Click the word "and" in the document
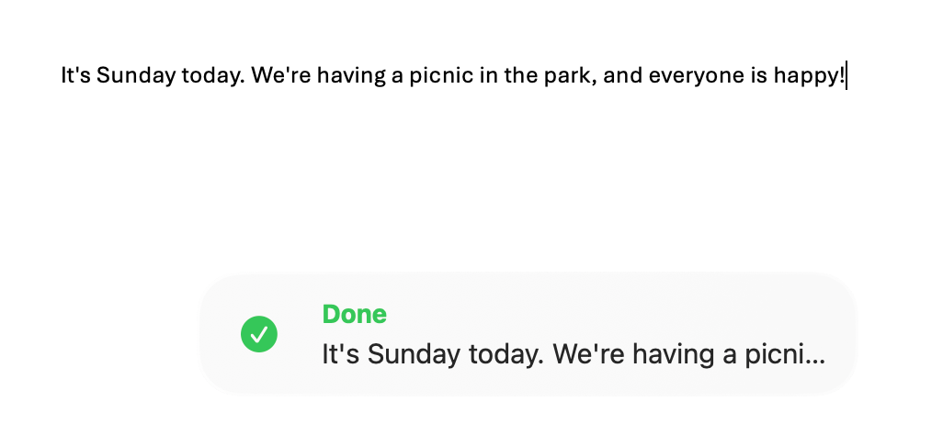 (623, 75)
